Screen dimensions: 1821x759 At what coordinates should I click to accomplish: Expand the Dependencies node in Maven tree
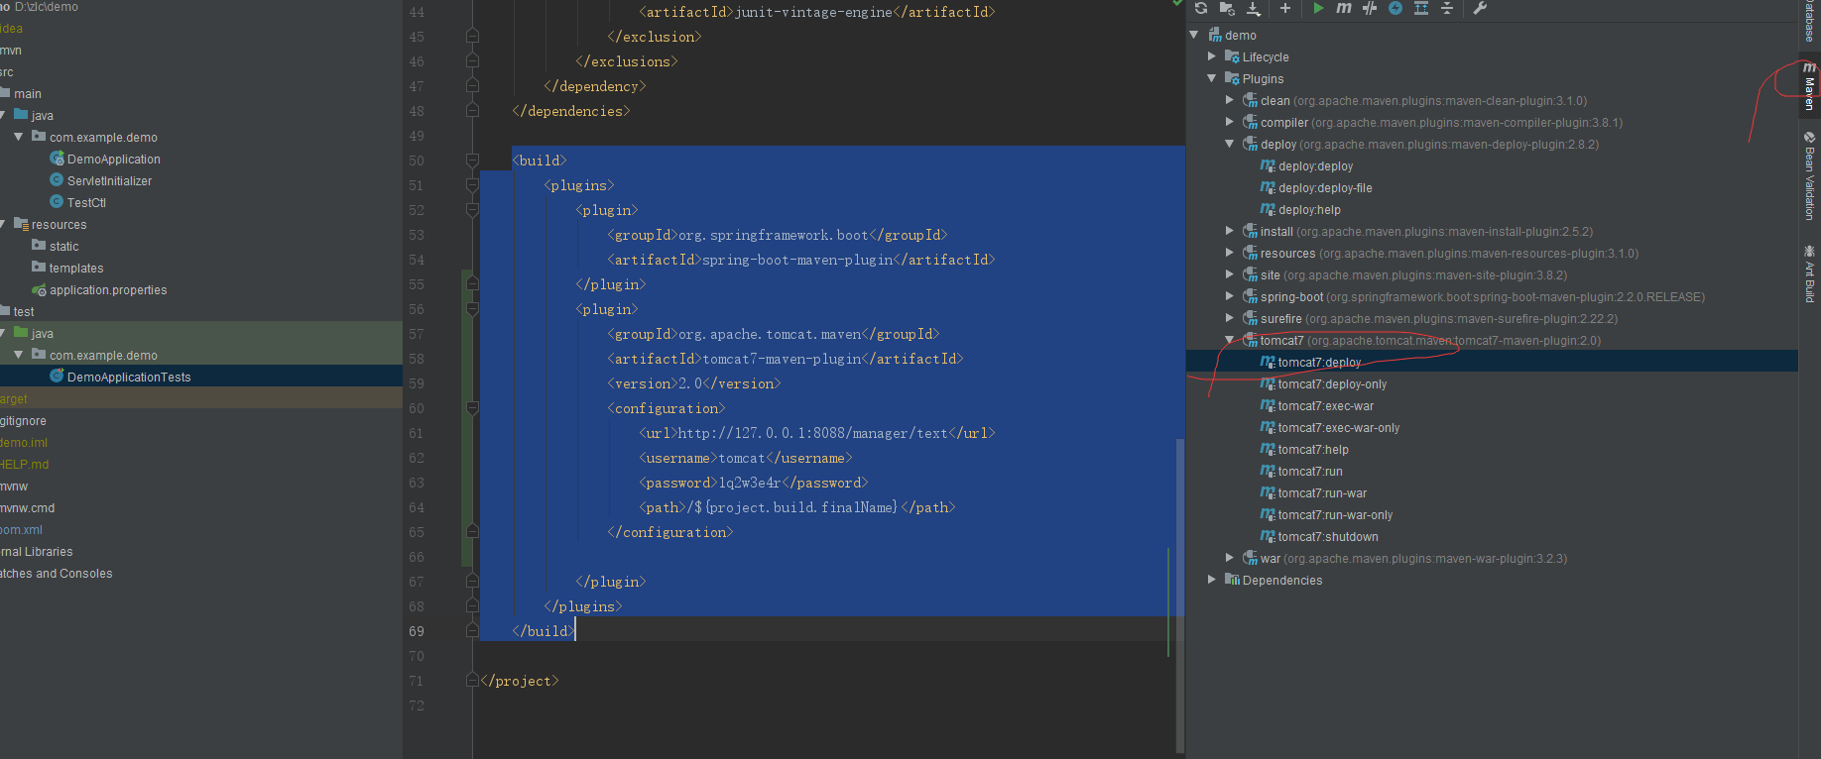coord(1212,581)
